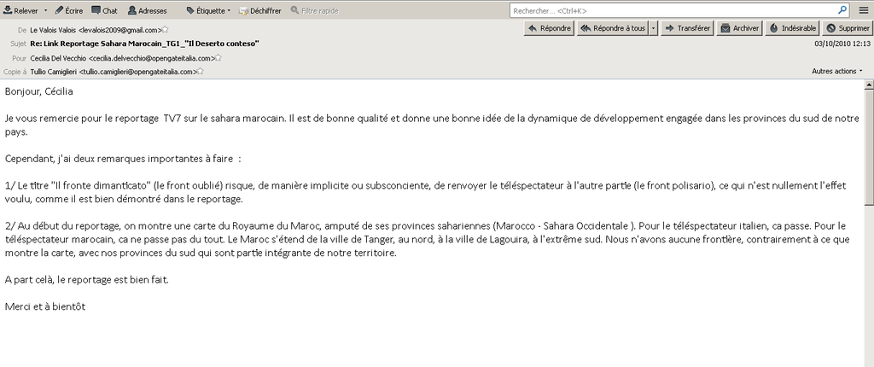Star the Tullio Camiglieri contact
Viewport: 874px width, 367px height.
click(x=200, y=72)
